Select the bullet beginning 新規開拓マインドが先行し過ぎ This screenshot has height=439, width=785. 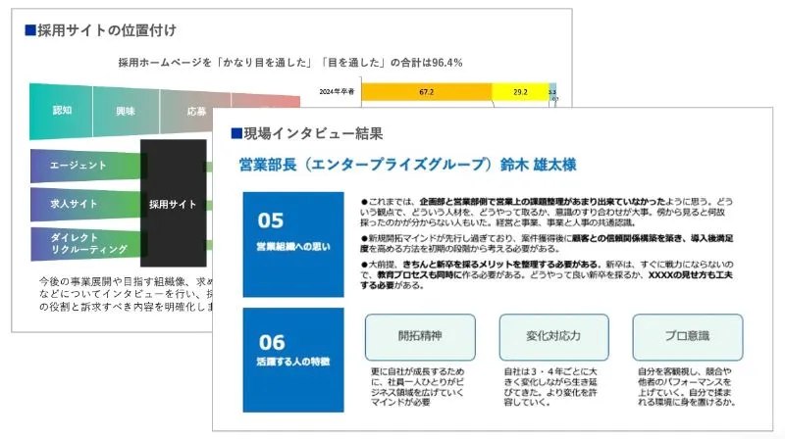click(547, 243)
